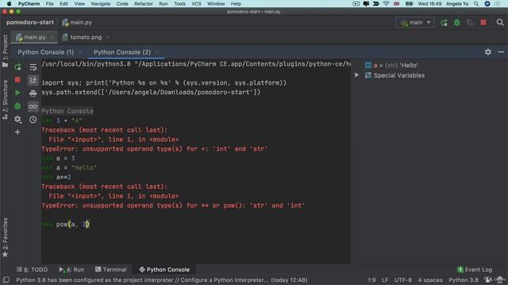Open the Help menu

coord(236,4)
